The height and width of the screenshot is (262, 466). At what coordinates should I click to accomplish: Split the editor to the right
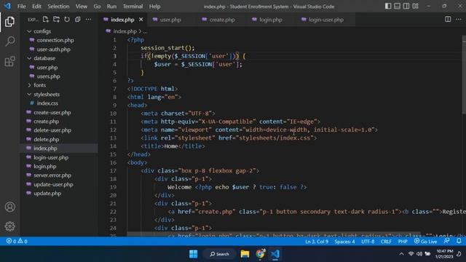(x=448, y=20)
